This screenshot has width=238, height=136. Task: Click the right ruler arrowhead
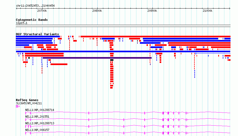click(x=230, y=9)
